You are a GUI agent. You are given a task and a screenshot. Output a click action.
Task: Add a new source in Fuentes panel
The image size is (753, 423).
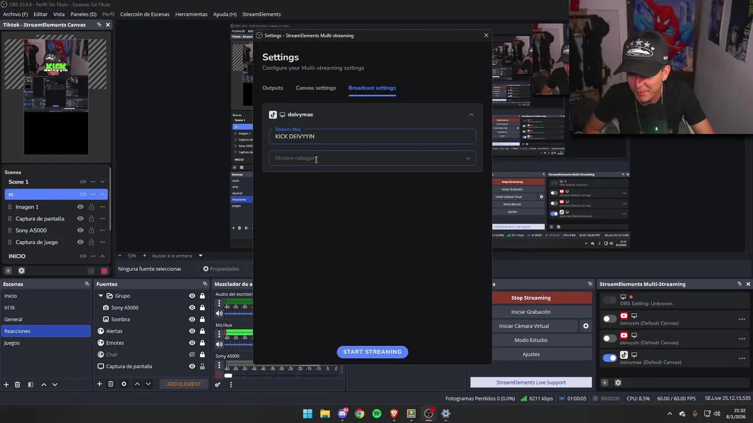pos(99,384)
